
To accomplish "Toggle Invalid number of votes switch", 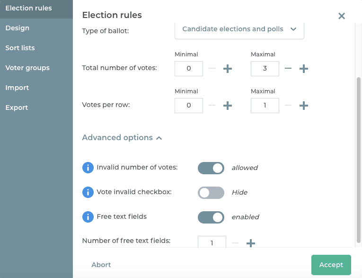I will pos(211,168).
